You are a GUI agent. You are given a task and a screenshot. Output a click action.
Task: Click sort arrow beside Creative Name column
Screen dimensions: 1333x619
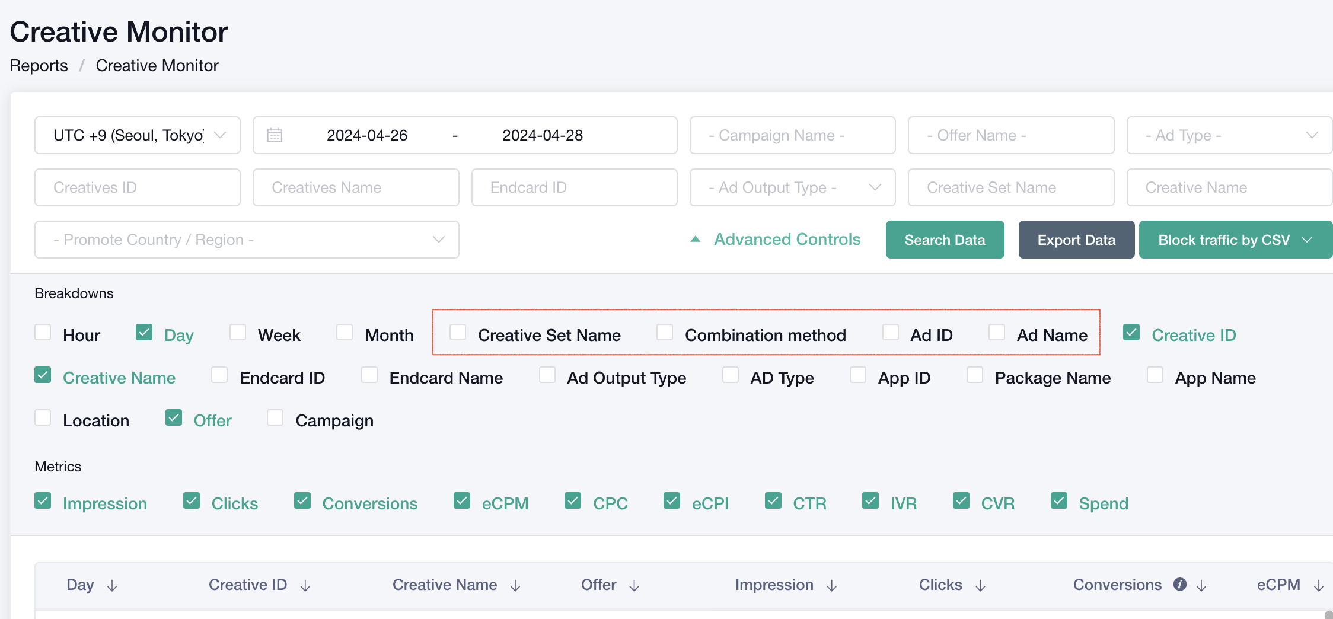pos(515,586)
